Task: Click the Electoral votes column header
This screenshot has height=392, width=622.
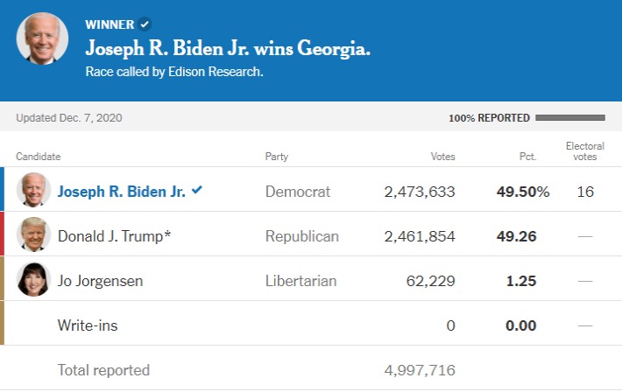Action: tap(585, 151)
